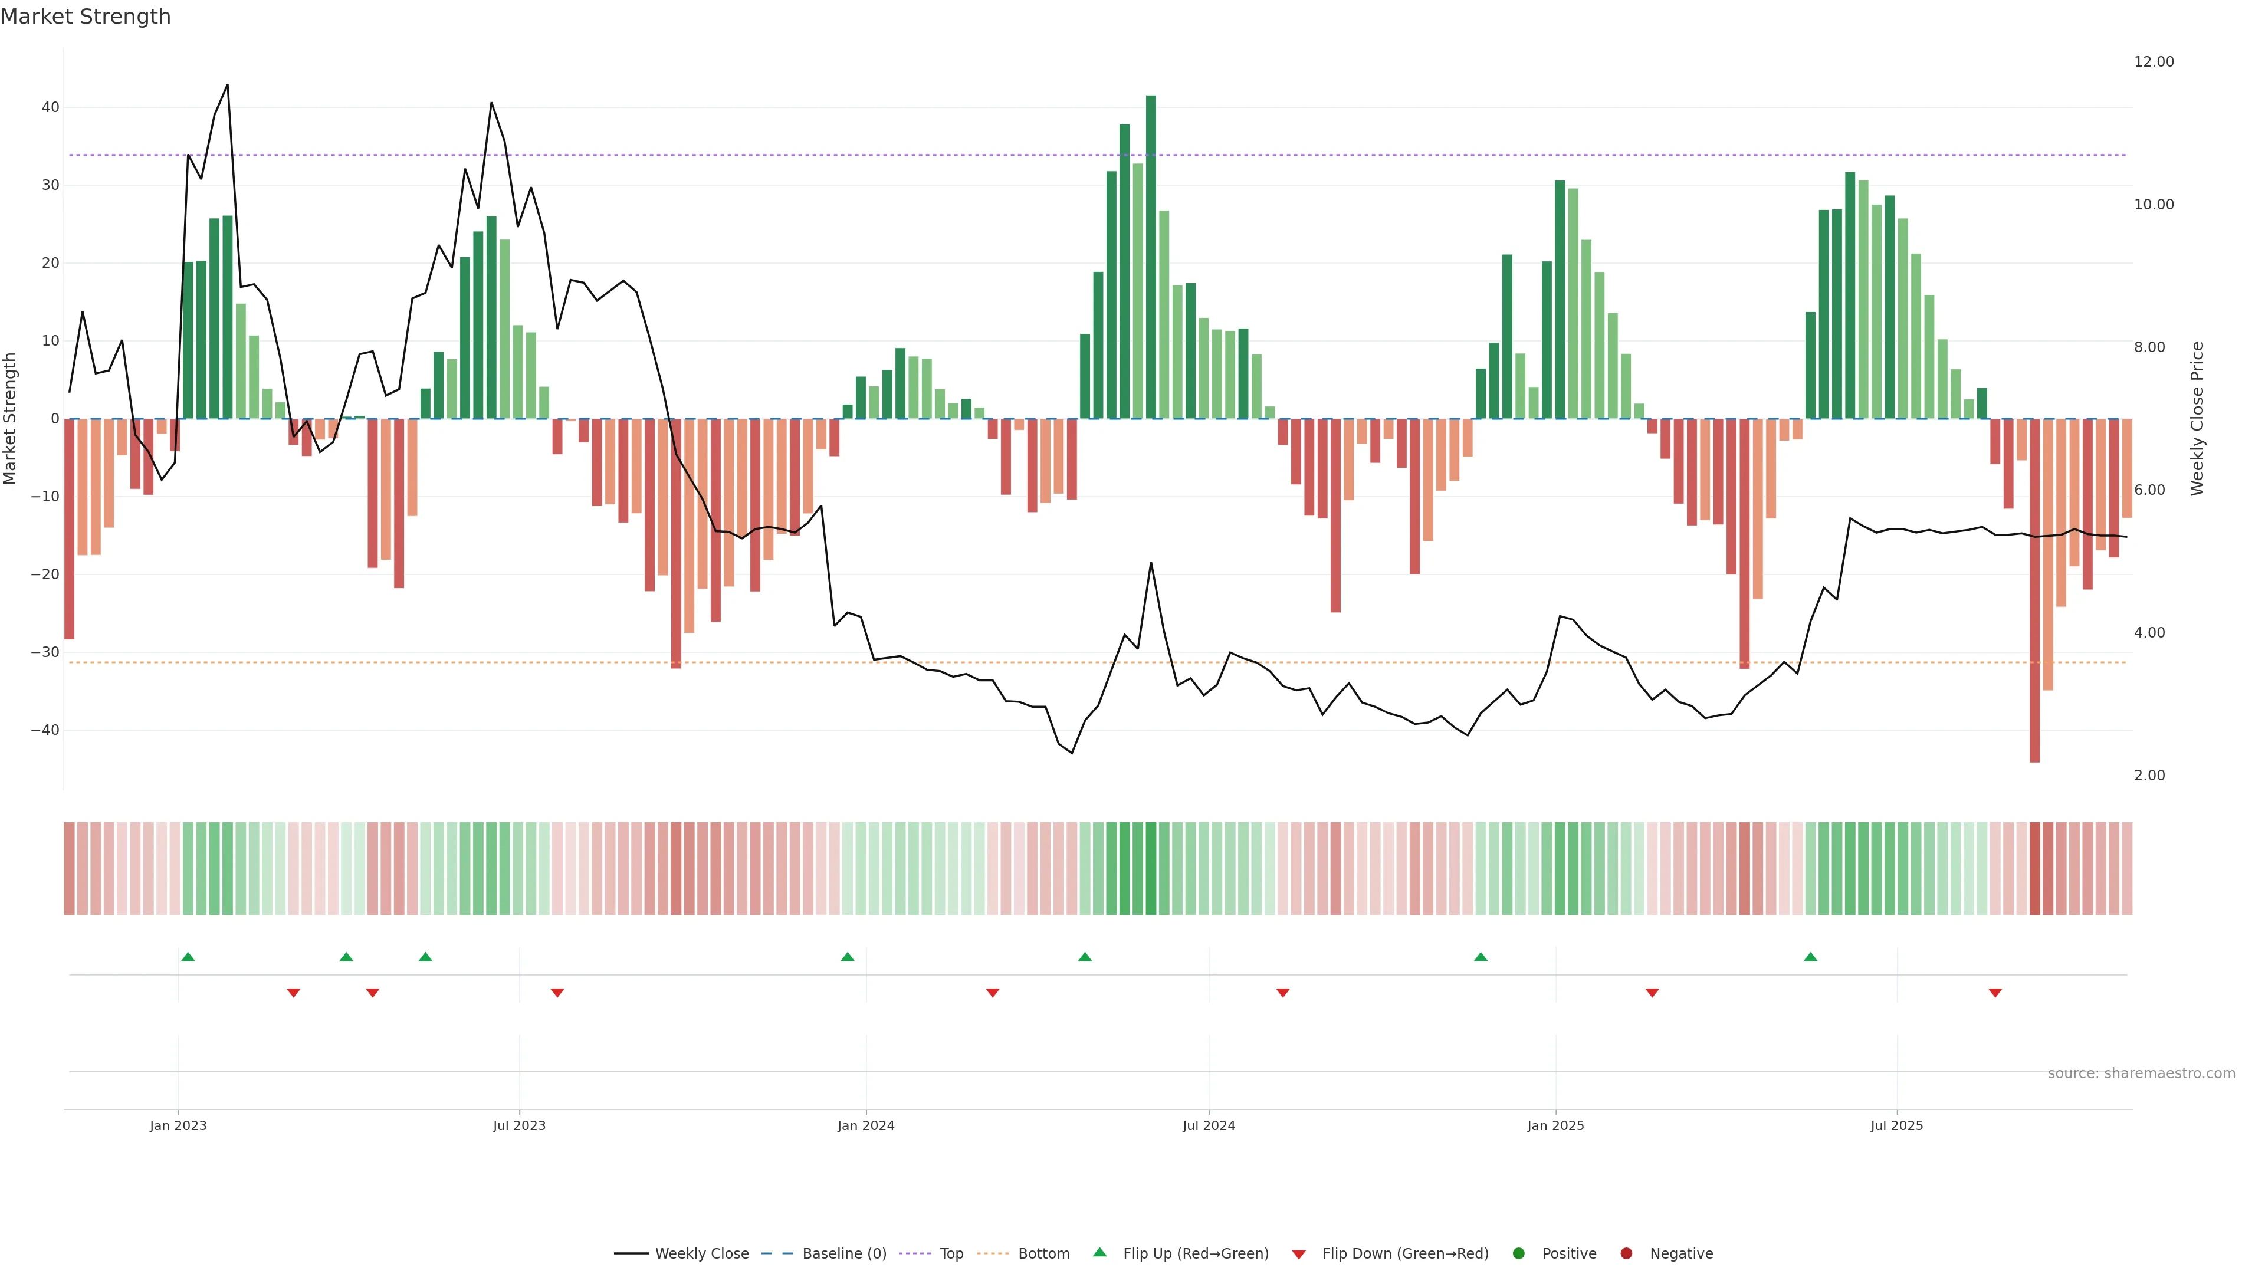Click the green Positive circle in the legend
The image size is (2265, 1274).
tap(1518, 1254)
